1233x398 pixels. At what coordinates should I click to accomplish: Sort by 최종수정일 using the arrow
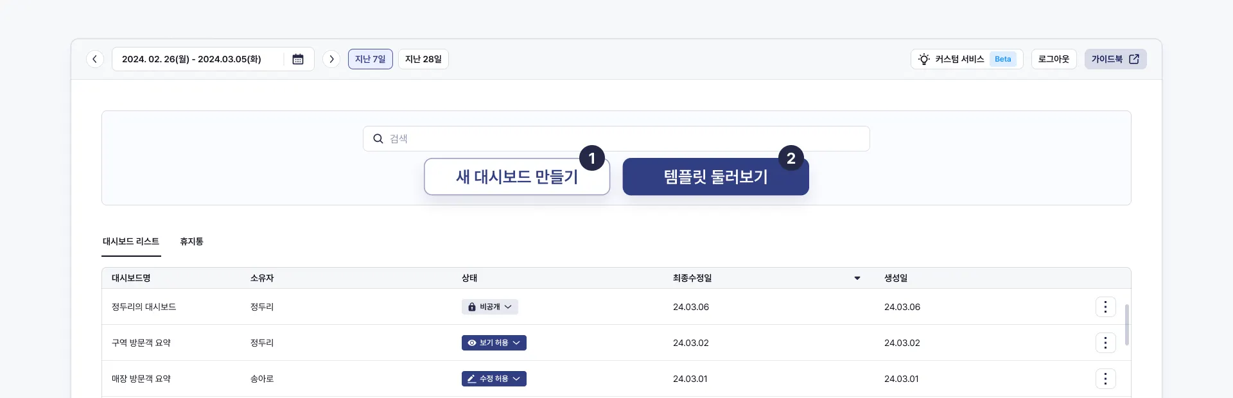point(857,278)
